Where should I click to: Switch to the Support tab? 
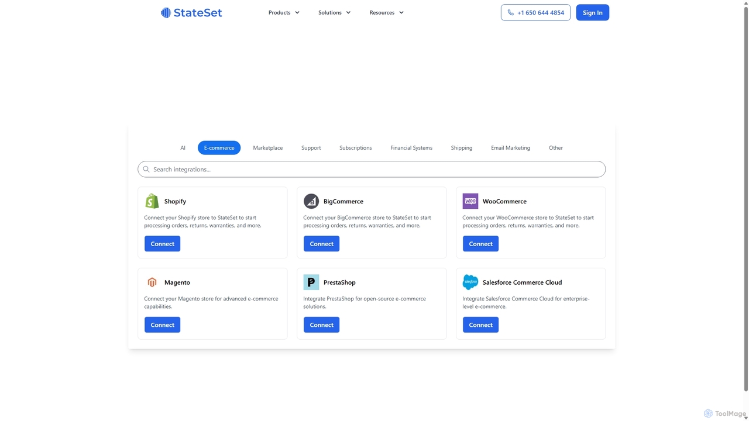pyautogui.click(x=311, y=148)
